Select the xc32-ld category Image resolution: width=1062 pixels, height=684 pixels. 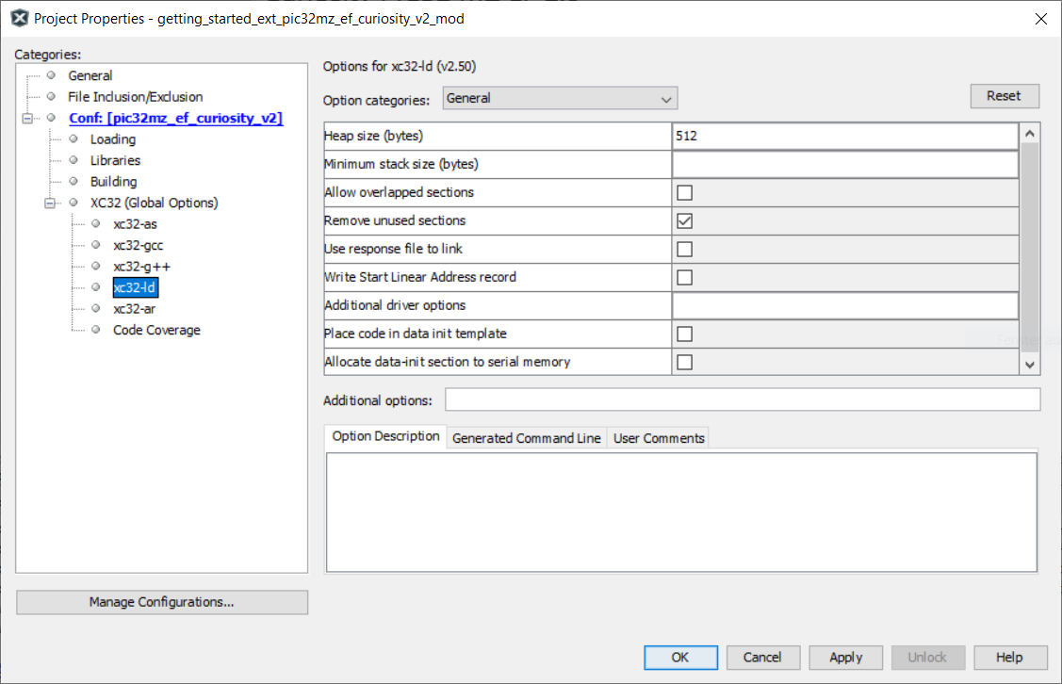[135, 287]
